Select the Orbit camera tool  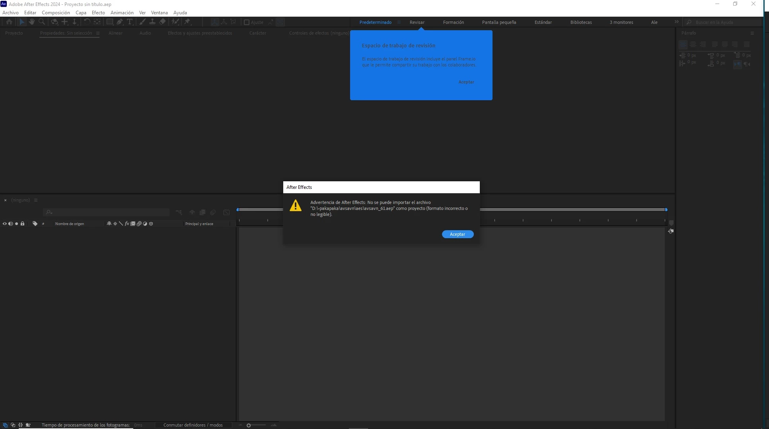click(55, 22)
